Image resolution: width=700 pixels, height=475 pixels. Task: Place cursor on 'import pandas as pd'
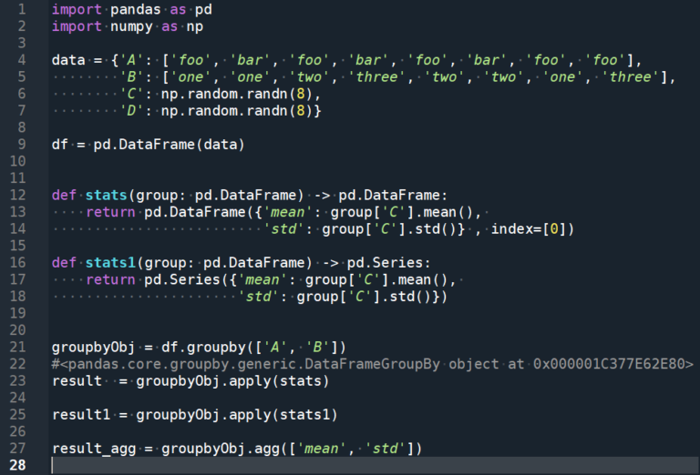[x=131, y=9]
